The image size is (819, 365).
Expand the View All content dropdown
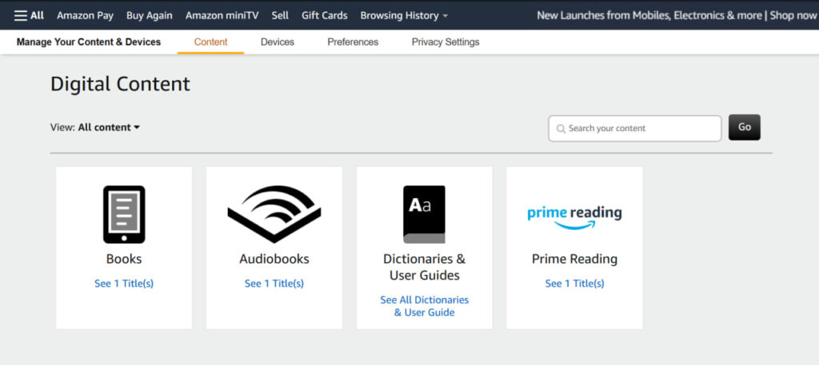pos(109,127)
